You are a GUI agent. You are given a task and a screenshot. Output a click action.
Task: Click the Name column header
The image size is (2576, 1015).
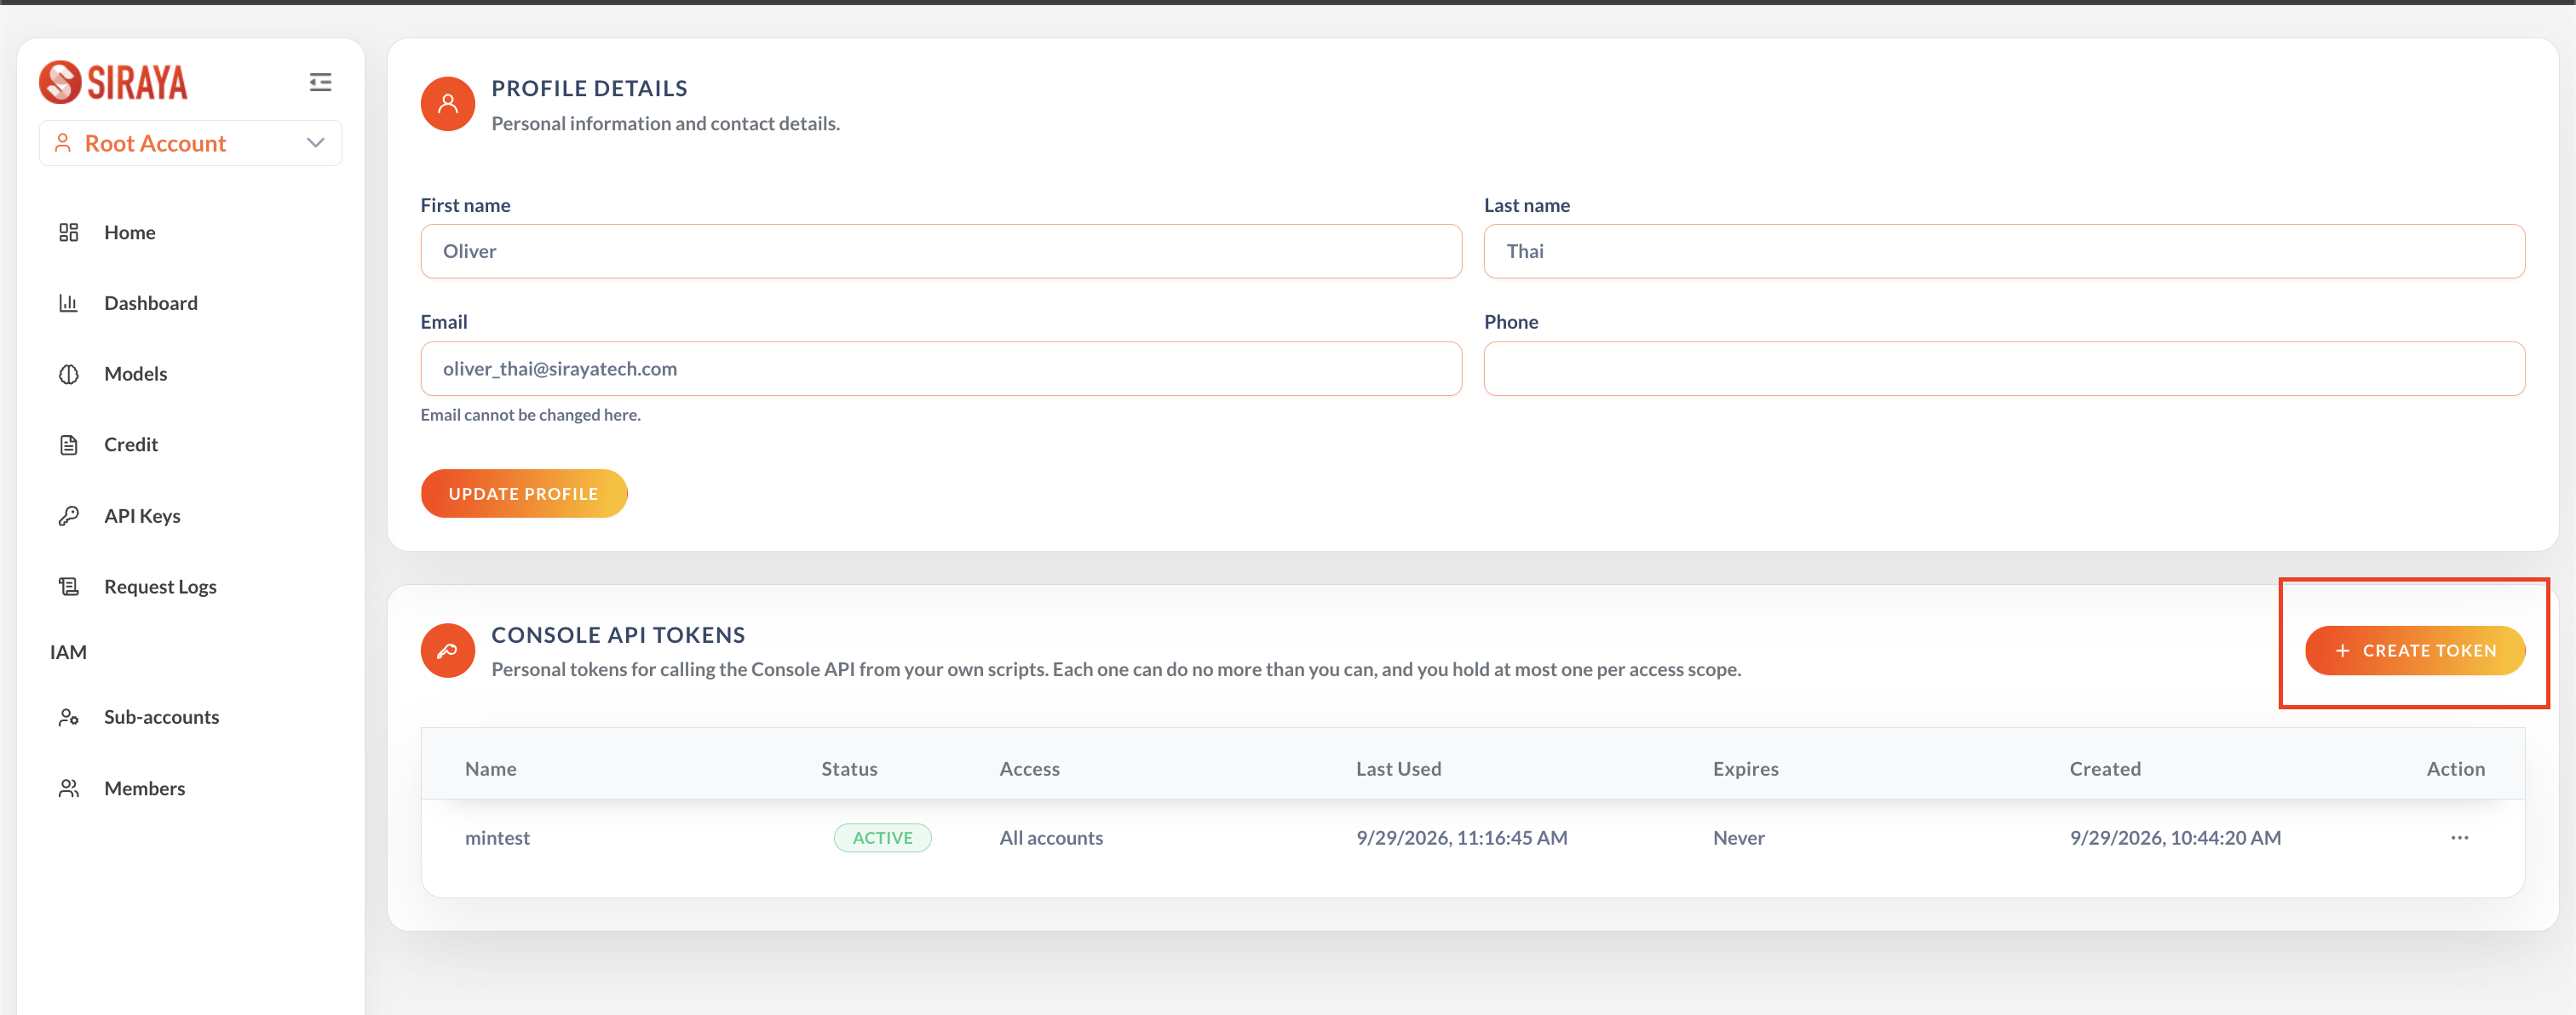[x=490, y=769]
